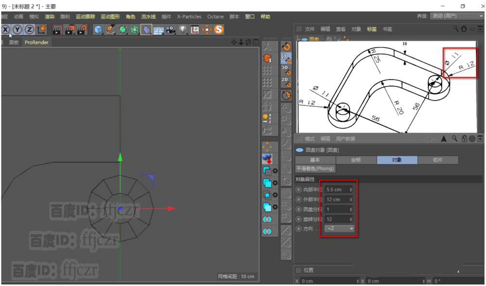Open the ProRender viewport menu
486x286 pixels.
(x=36, y=42)
